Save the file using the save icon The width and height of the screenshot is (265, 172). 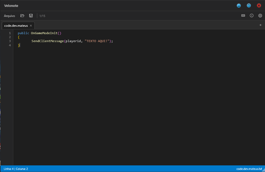pyautogui.click(x=31, y=16)
